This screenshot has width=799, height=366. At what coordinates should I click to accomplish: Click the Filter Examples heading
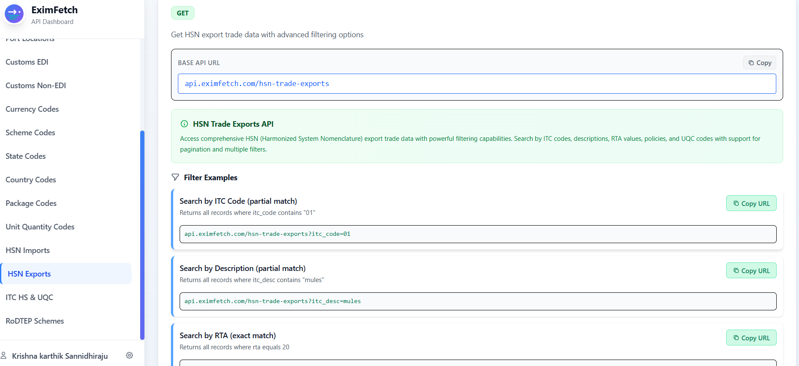[210, 177]
